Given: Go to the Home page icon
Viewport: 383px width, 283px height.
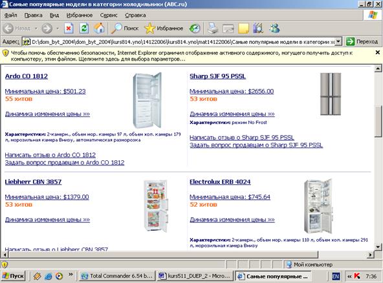Looking at the screenshot, I should 99,28.
